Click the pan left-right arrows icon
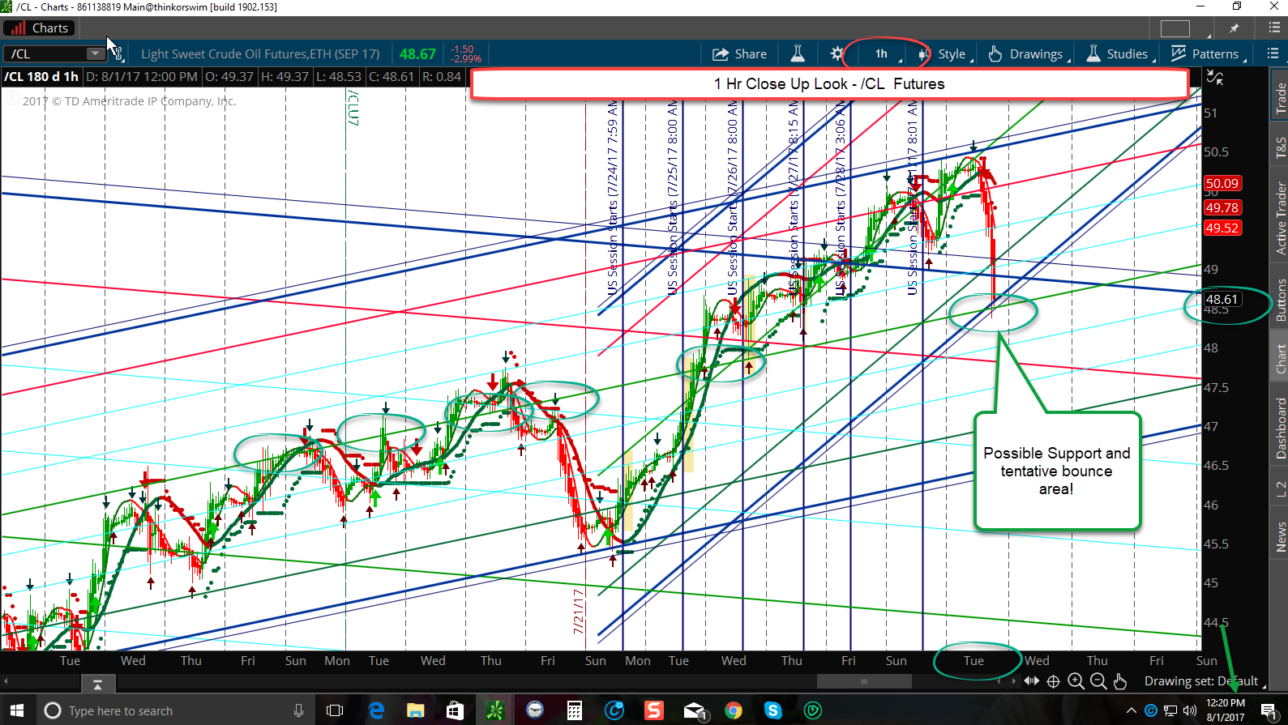The height and width of the screenshot is (725, 1288). point(1031,681)
